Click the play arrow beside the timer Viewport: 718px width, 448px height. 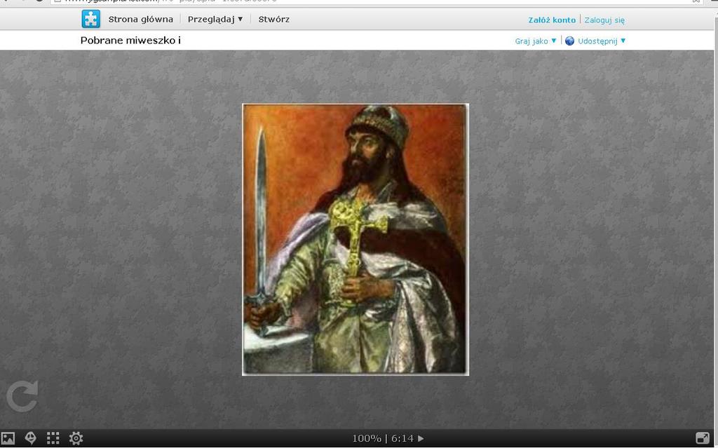click(x=421, y=438)
